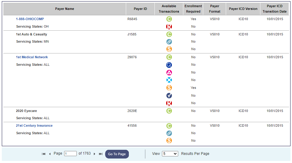Click the orange dollar icon for 1st Auto & Casualty
This screenshot has height=163, width=292.
coord(169,49)
